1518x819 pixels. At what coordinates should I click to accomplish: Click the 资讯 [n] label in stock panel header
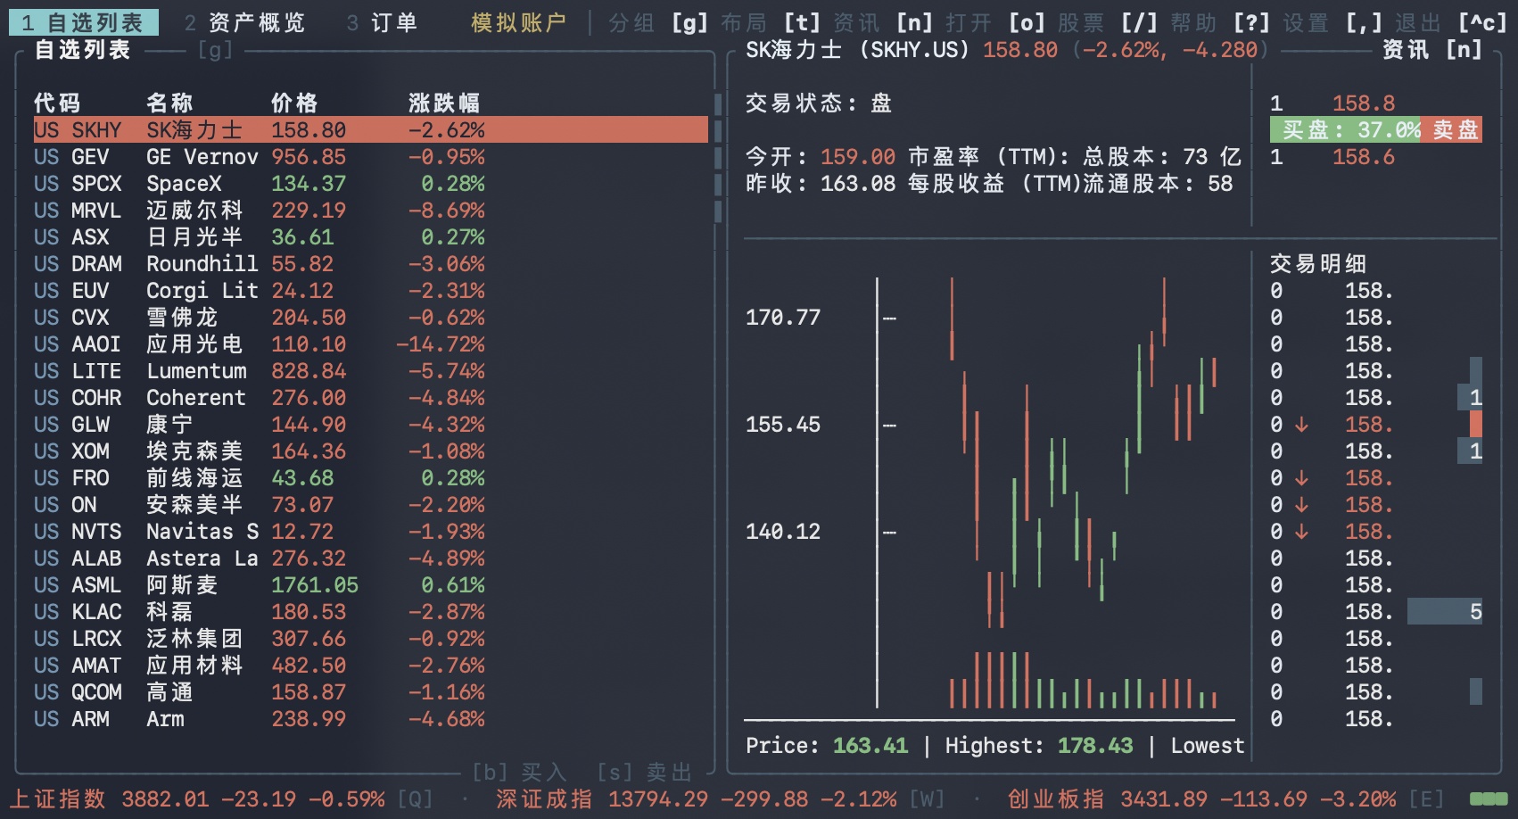tap(1432, 50)
